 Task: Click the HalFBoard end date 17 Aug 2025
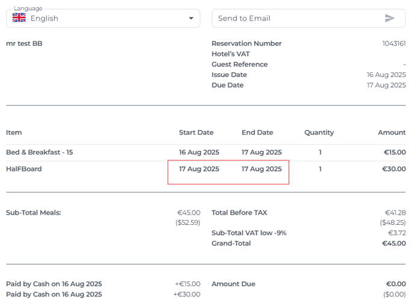[262, 169]
